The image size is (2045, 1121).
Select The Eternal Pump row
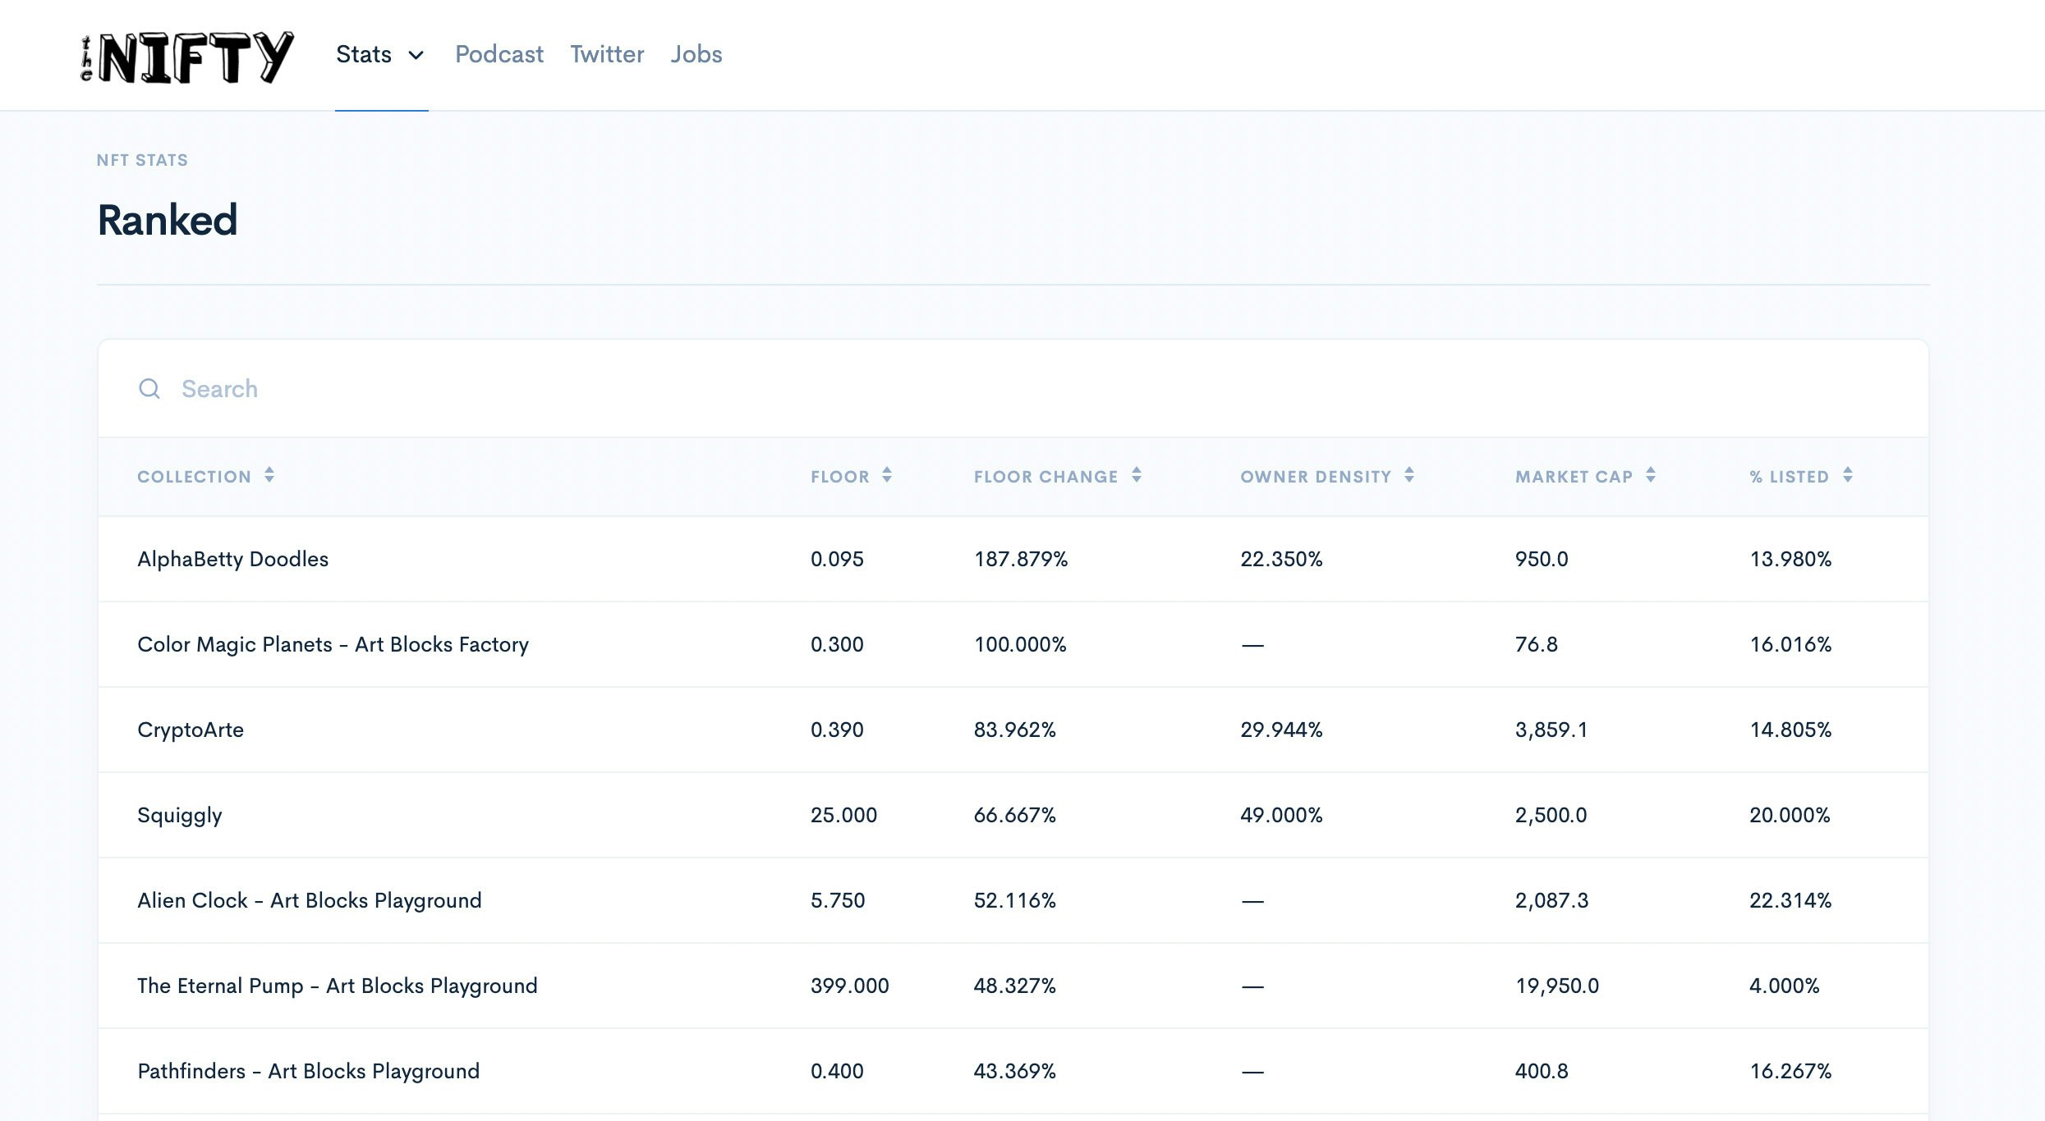tap(337, 986)
